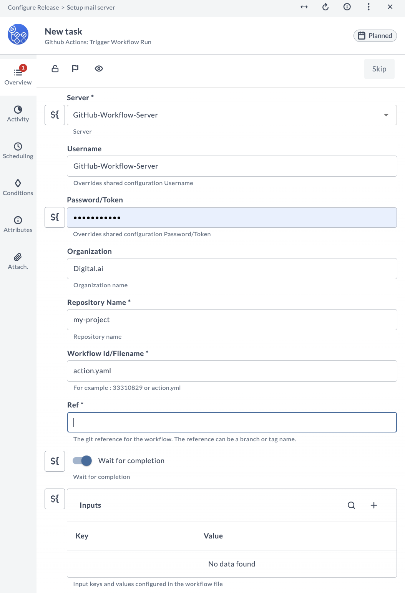405x593 pixels.
Task: Click the Planned status badge
Action: tap(375, 36)
